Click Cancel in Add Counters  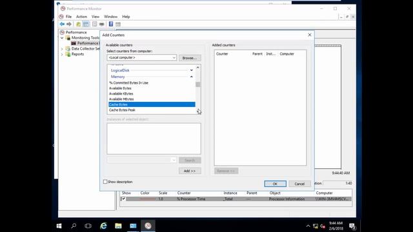[x=299, y=184]
